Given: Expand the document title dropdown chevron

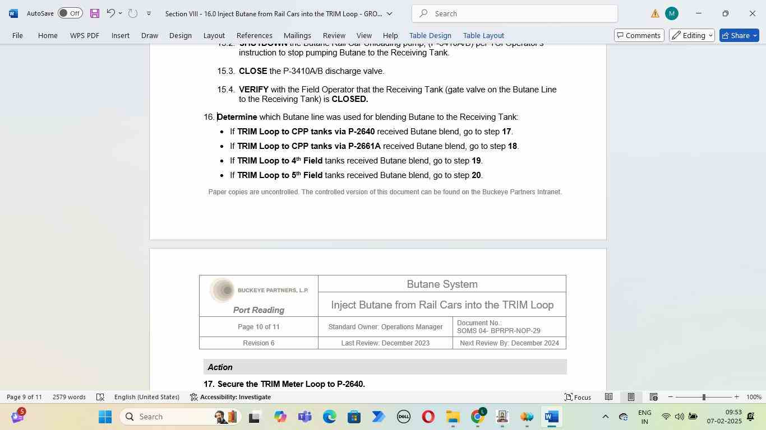Looking at the screenshot, I should (389, 13).
